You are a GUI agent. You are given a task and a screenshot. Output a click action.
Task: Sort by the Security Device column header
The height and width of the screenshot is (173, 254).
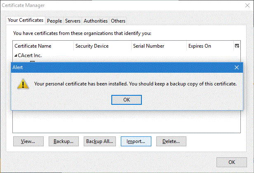[102, 46]
